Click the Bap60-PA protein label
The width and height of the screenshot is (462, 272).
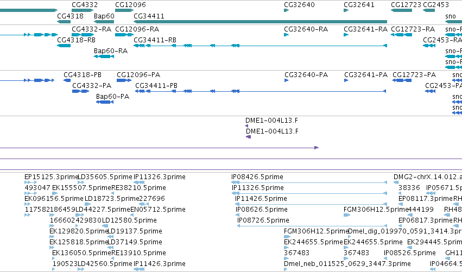coord(112,97)
